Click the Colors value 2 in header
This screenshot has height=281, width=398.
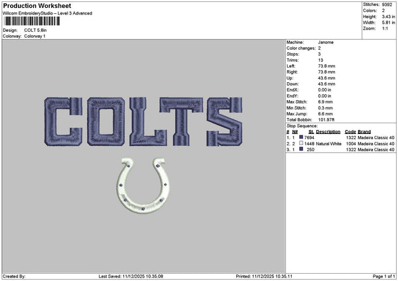pyautogui.click(x=383, y=11)
